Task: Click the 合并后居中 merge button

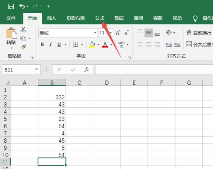Action: (199, 44)
